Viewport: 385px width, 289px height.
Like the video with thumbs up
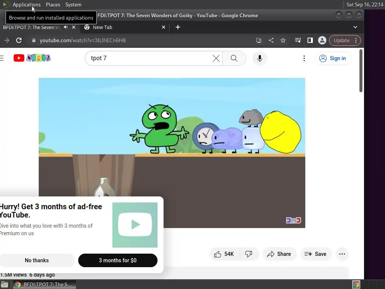(x=224, y=254)
